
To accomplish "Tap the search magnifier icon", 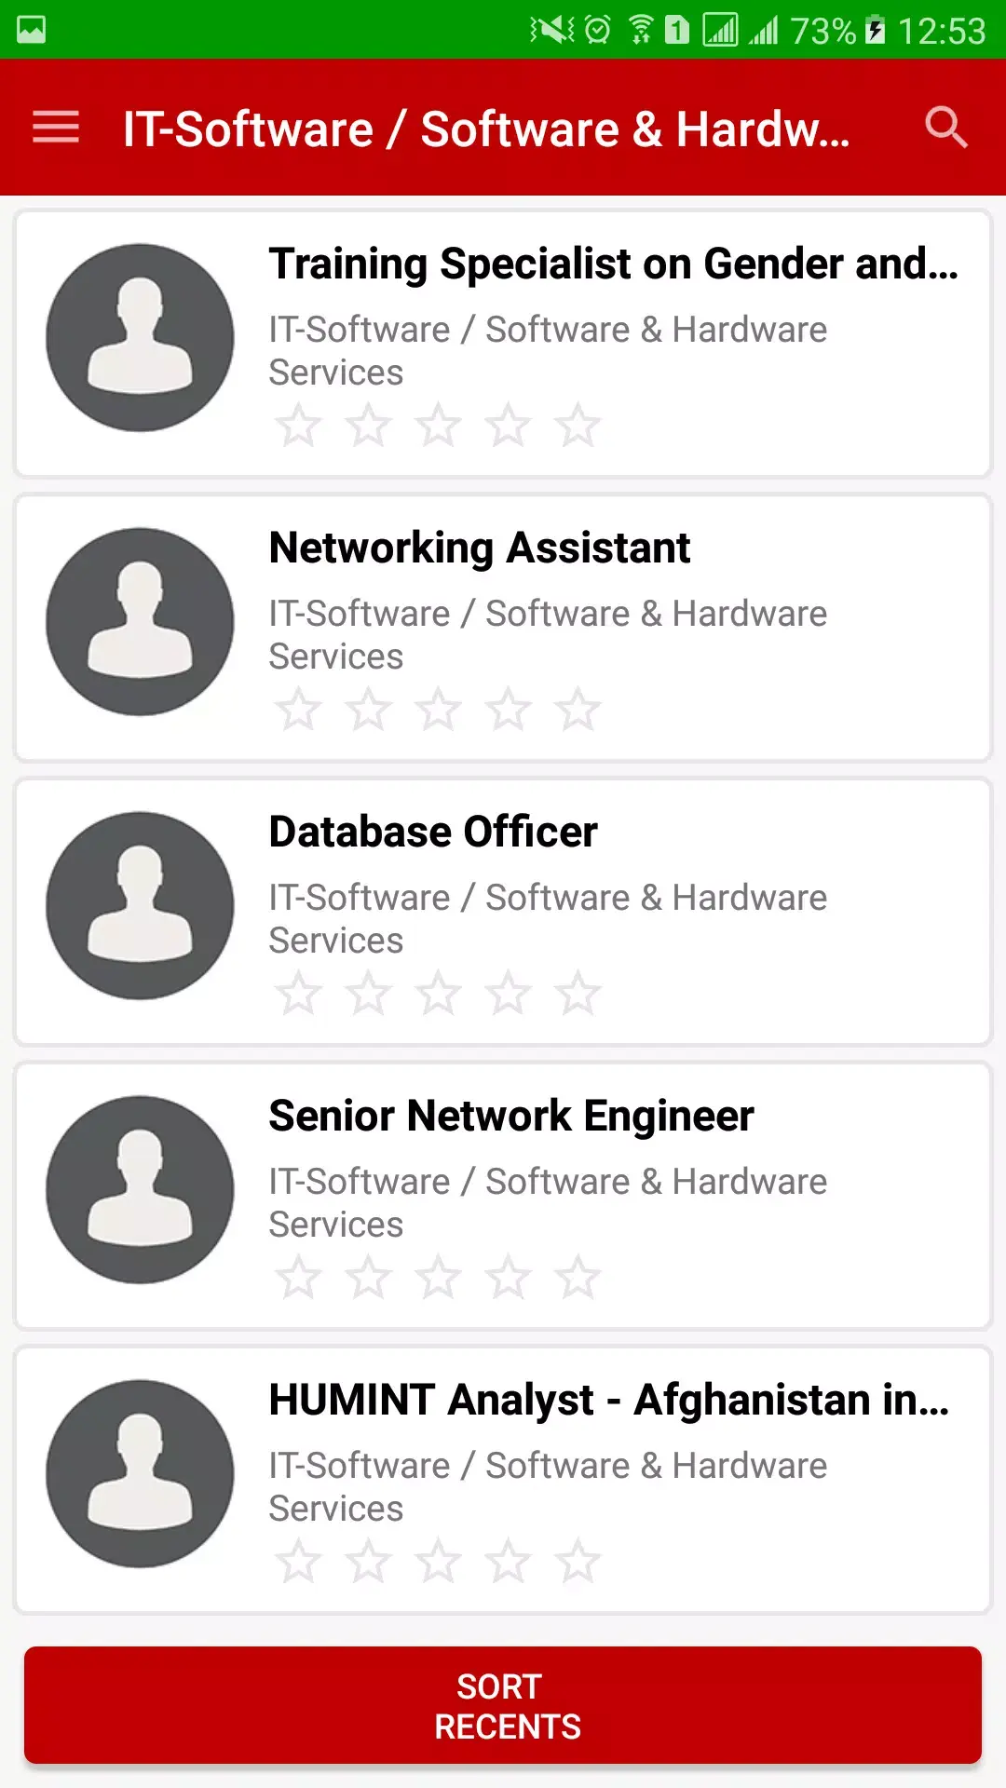I will pyautogui.click(x=945, y=128).
